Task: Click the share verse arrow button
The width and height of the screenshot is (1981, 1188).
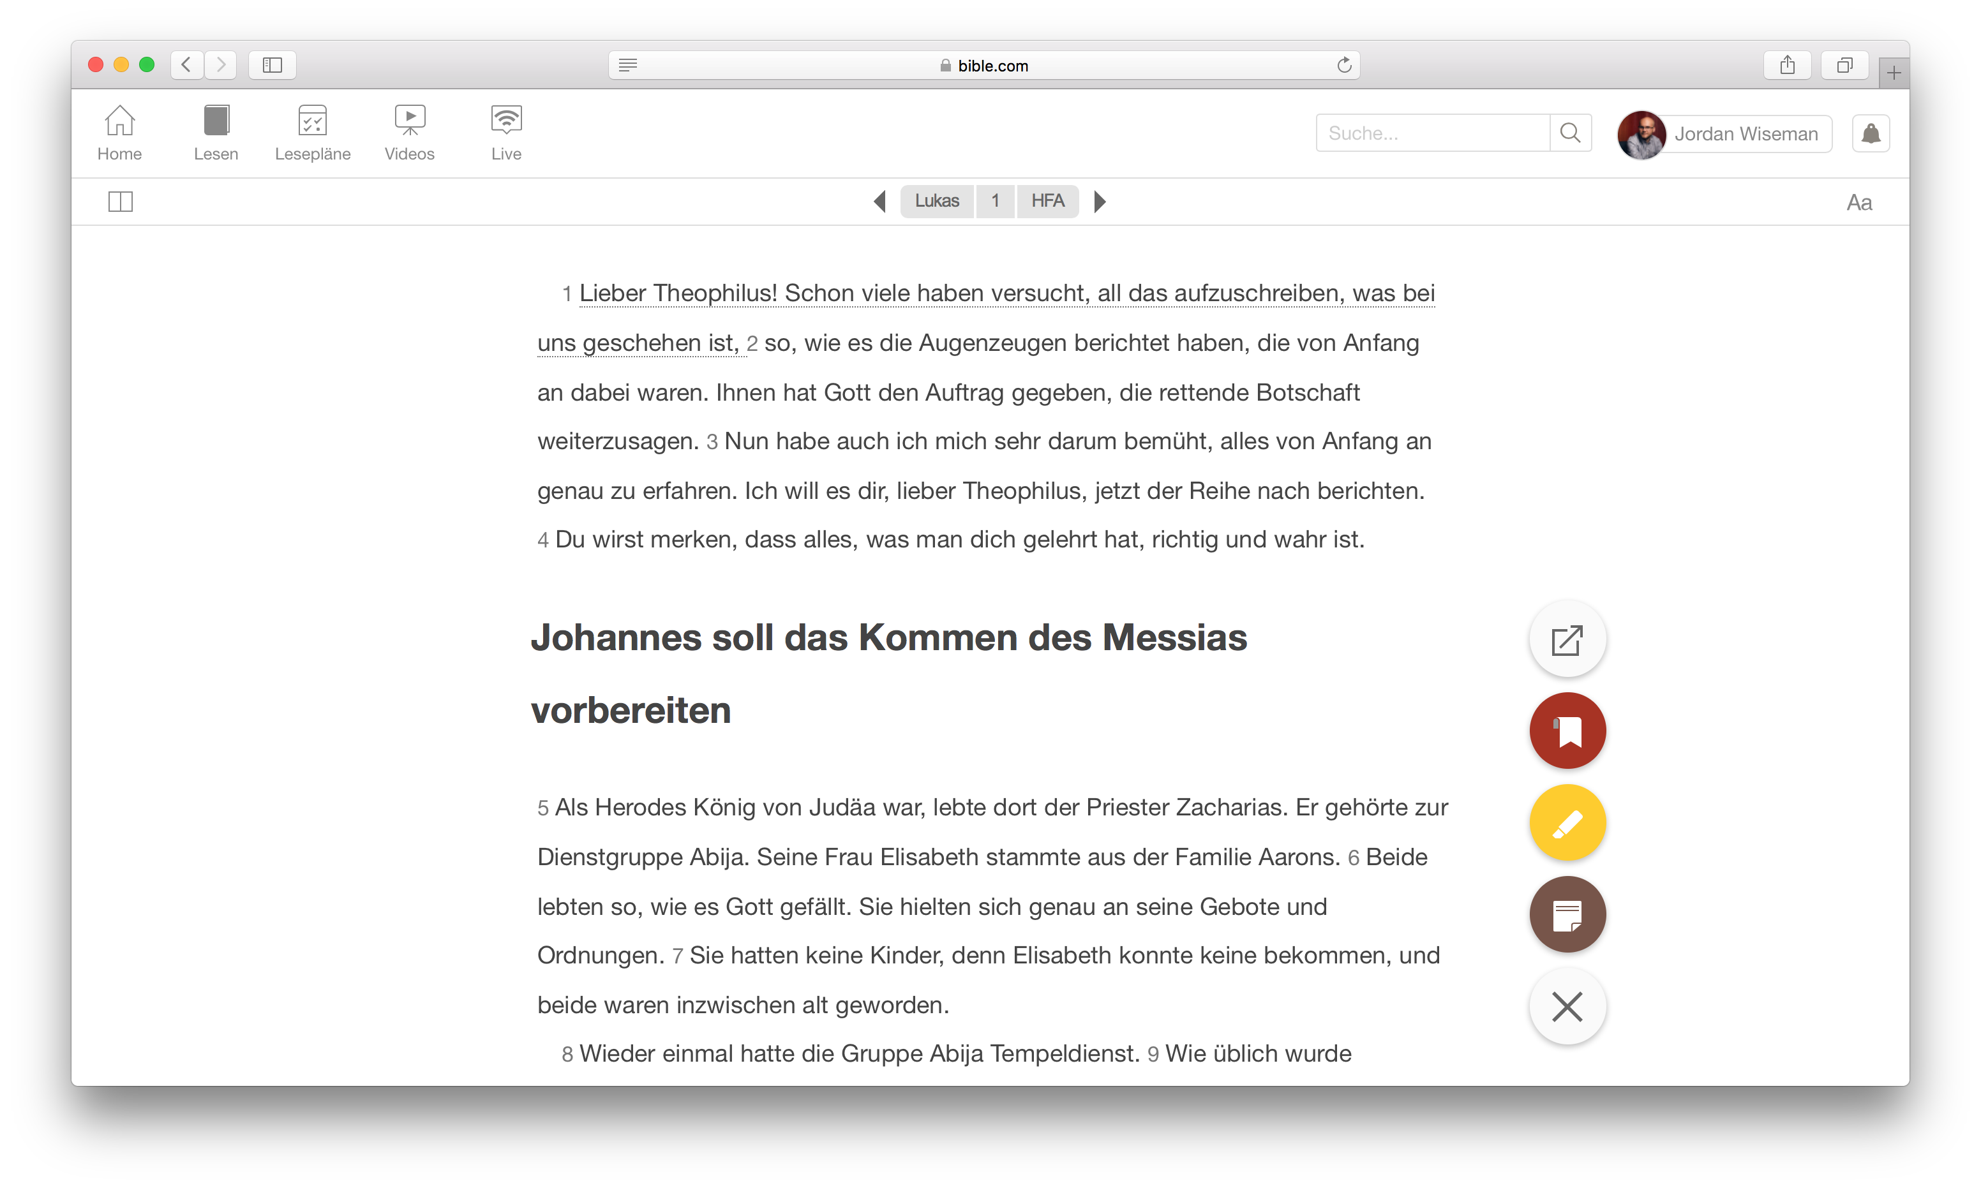Action: (1567, 640)
